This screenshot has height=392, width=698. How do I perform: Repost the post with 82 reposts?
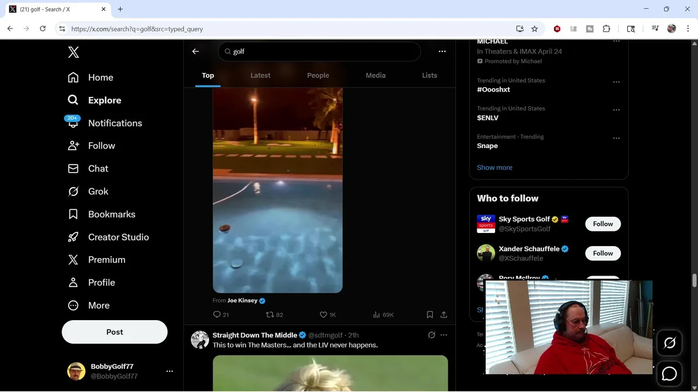(x=274, y=315)
